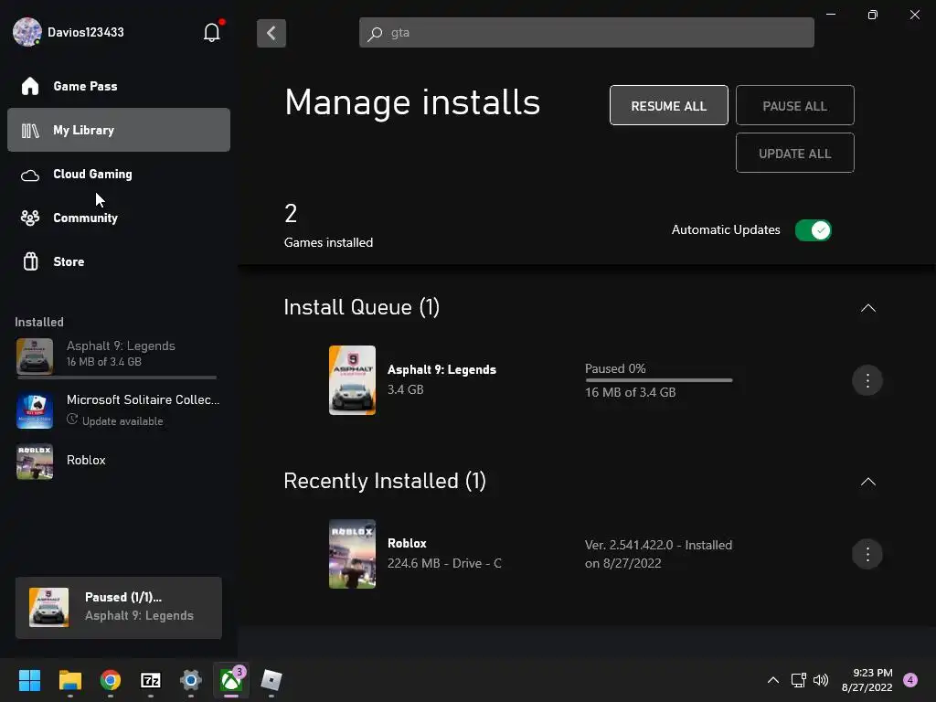936x702 pixels.
Task: Open the Roblox thumbnail in Recently Installed
Action: (352, 554)
